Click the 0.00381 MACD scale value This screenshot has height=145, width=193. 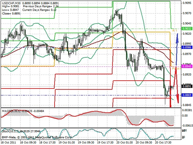coord(187,110)
